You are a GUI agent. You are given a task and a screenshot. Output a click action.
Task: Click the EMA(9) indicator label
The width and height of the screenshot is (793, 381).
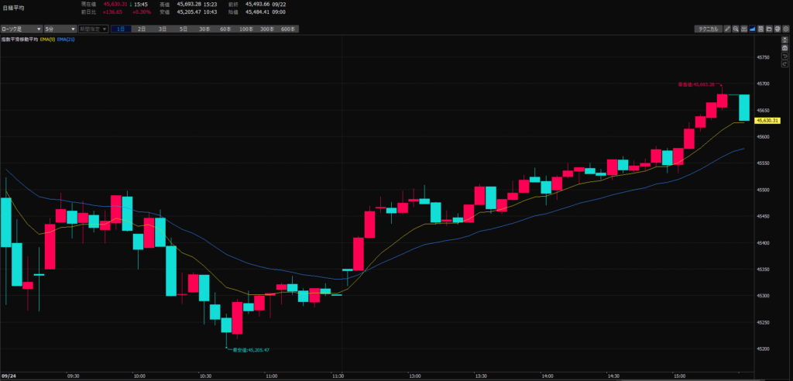click(46, 39)
